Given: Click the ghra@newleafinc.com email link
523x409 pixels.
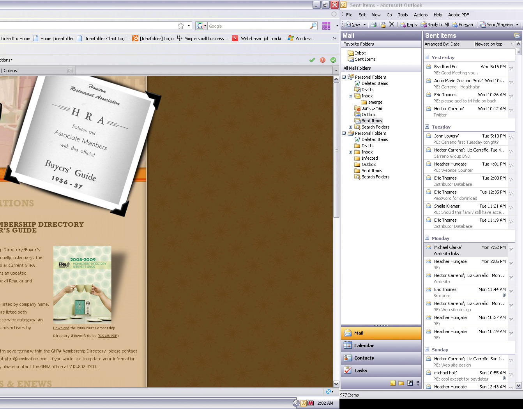Looking at the screenshot, I should click(26, 359).
